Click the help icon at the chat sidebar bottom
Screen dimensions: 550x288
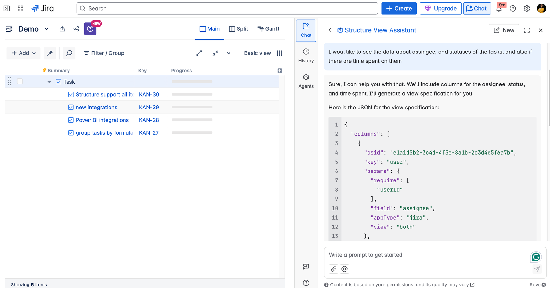[x=306, y=283]
